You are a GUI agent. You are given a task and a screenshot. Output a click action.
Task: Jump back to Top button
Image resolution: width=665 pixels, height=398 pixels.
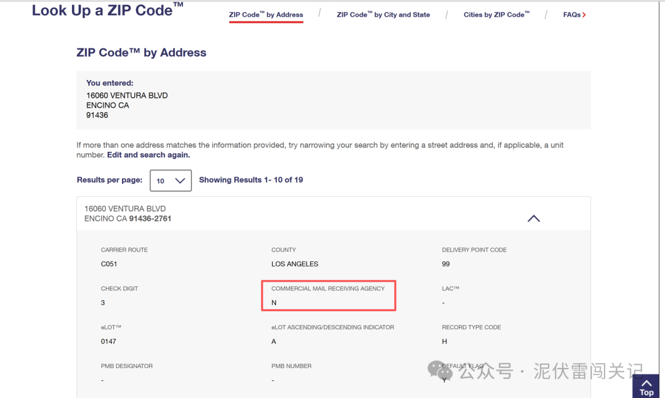(x=646, y=386)
